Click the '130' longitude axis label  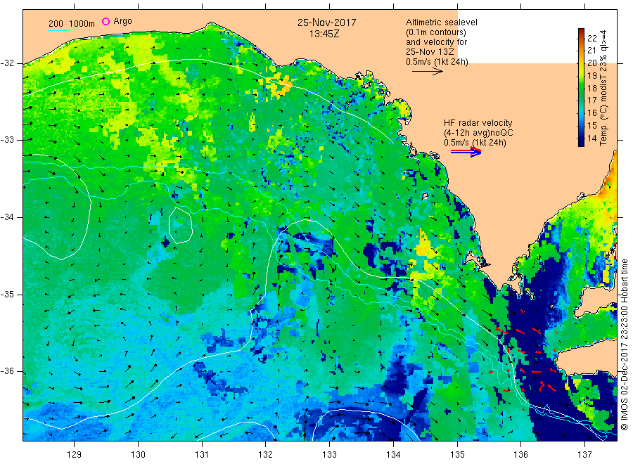(138, 455)
